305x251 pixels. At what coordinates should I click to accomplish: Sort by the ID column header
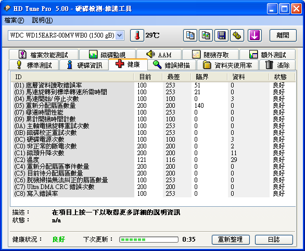point(72,77)
